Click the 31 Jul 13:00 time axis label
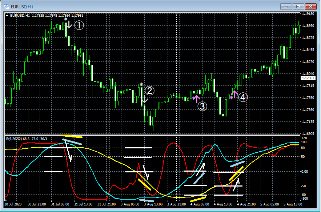Viewport: 321px width, 212px height. coord(83,204)
